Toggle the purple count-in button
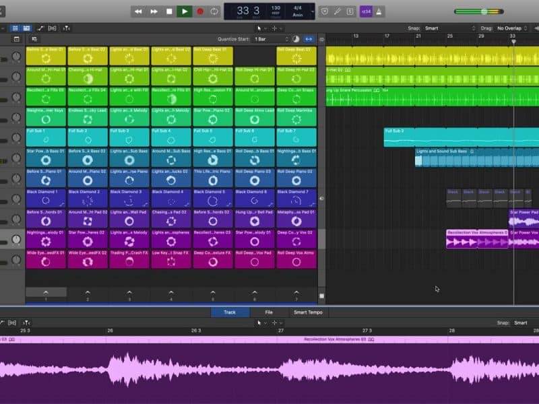Screen dimensions: 539x404 [366, 11]
